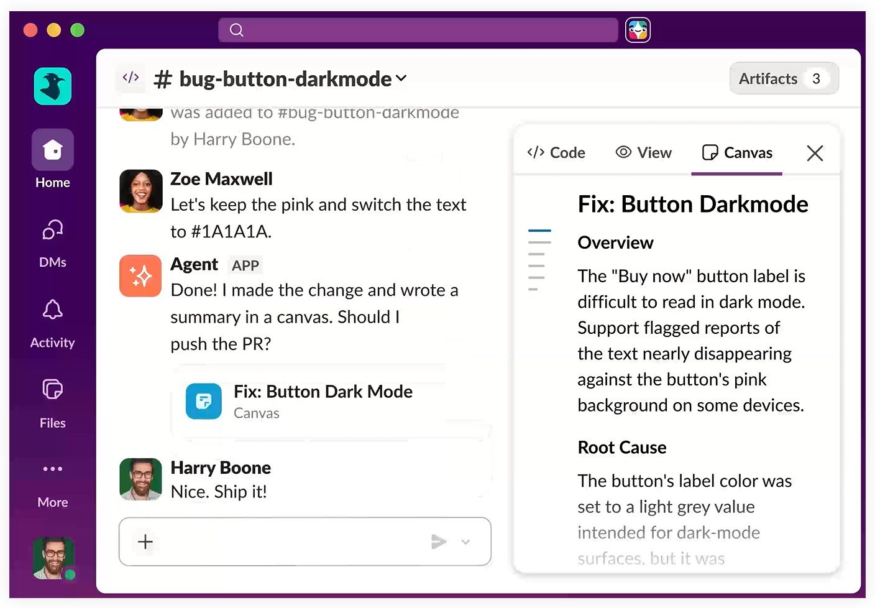Viewport: 875px width, 608px height.
Task: Open the Artifacts 3 button
Action: 784,78
